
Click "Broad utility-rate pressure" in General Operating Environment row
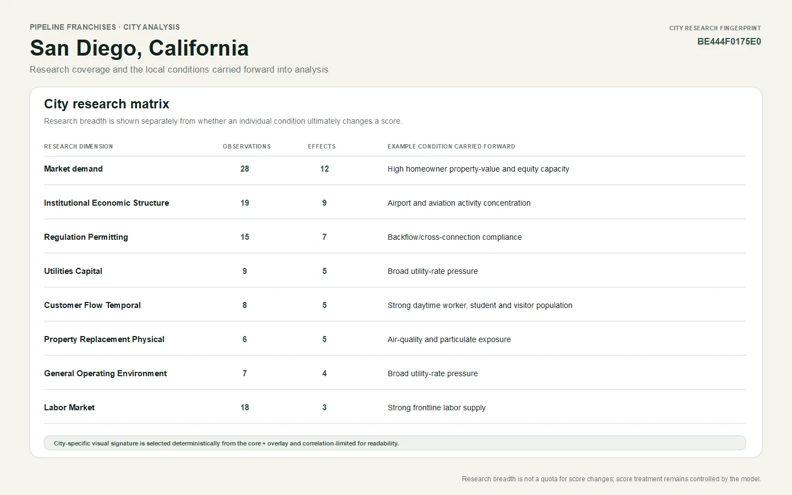(x=433, y=373)
